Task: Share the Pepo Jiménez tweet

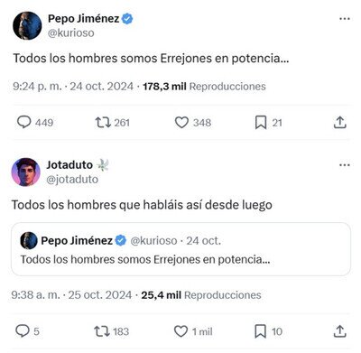Action: [x=340, y=122]
